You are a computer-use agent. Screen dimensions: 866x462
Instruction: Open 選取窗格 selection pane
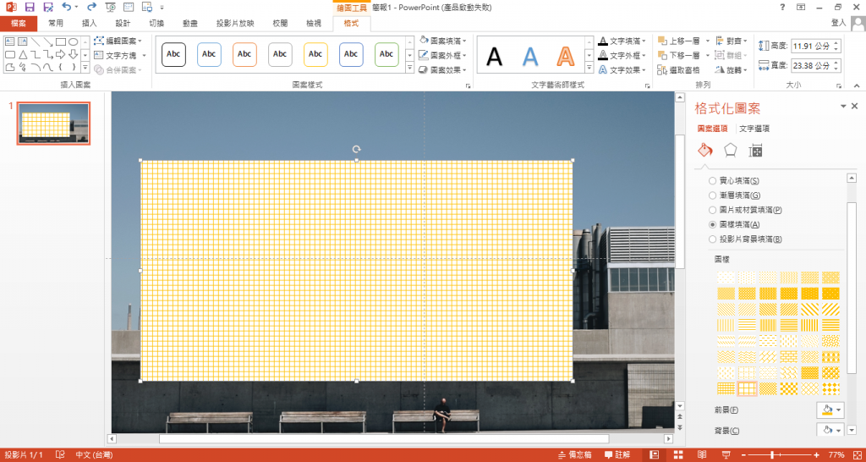point(679,69)
